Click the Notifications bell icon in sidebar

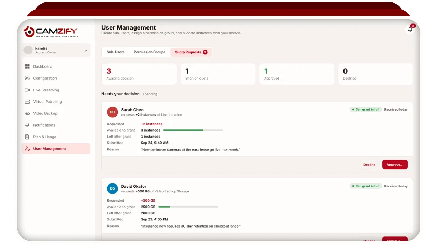(x=27, y=125)
